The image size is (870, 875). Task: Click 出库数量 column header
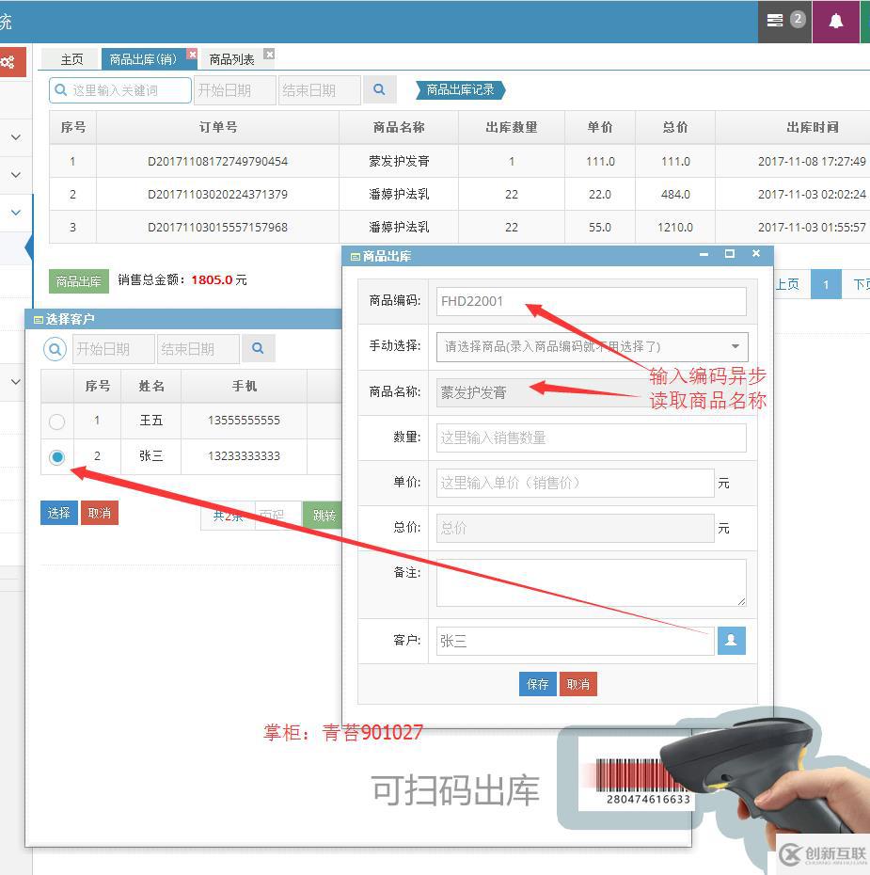click(x=512, y=127)
